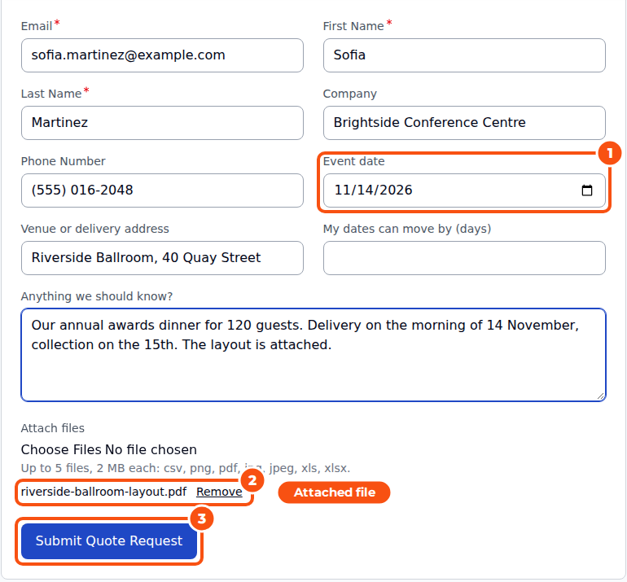Click the textarea resize handle corner
627x582 pixels.
point(601,396)
